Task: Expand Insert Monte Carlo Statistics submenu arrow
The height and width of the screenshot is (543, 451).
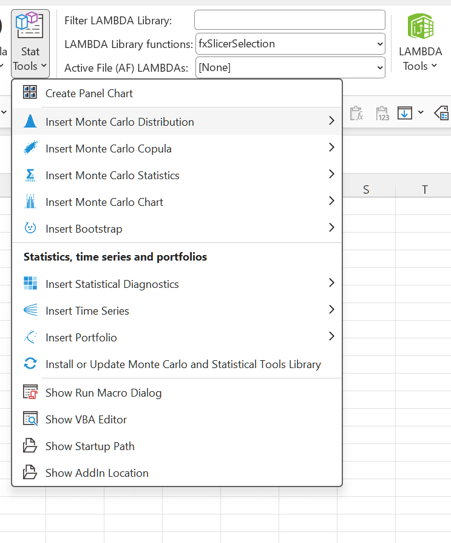Action: point(331,174)
